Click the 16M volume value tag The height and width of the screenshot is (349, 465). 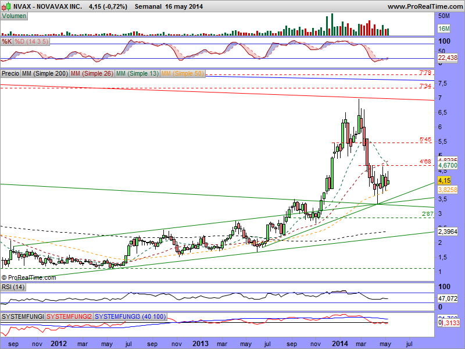click(444, 29)
